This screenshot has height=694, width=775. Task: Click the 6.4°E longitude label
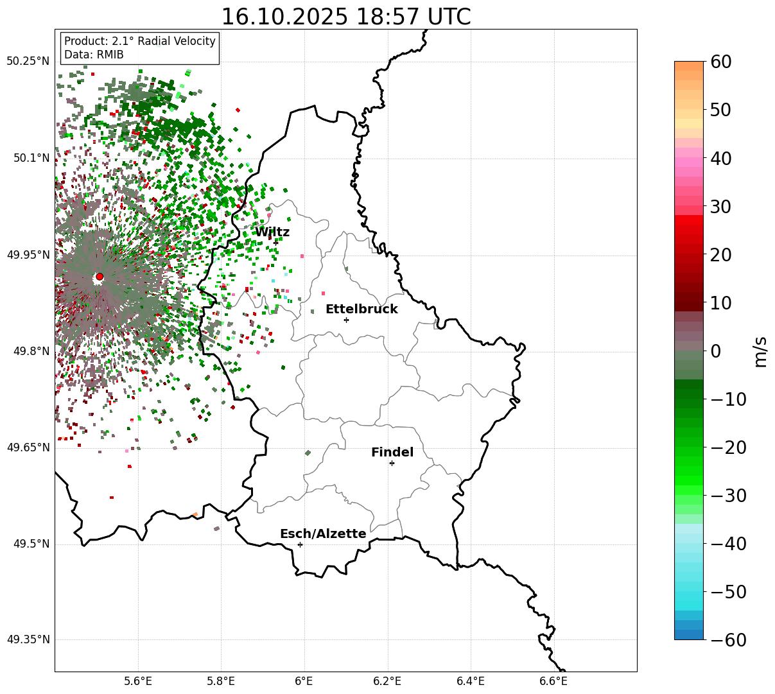coord(471,681)
